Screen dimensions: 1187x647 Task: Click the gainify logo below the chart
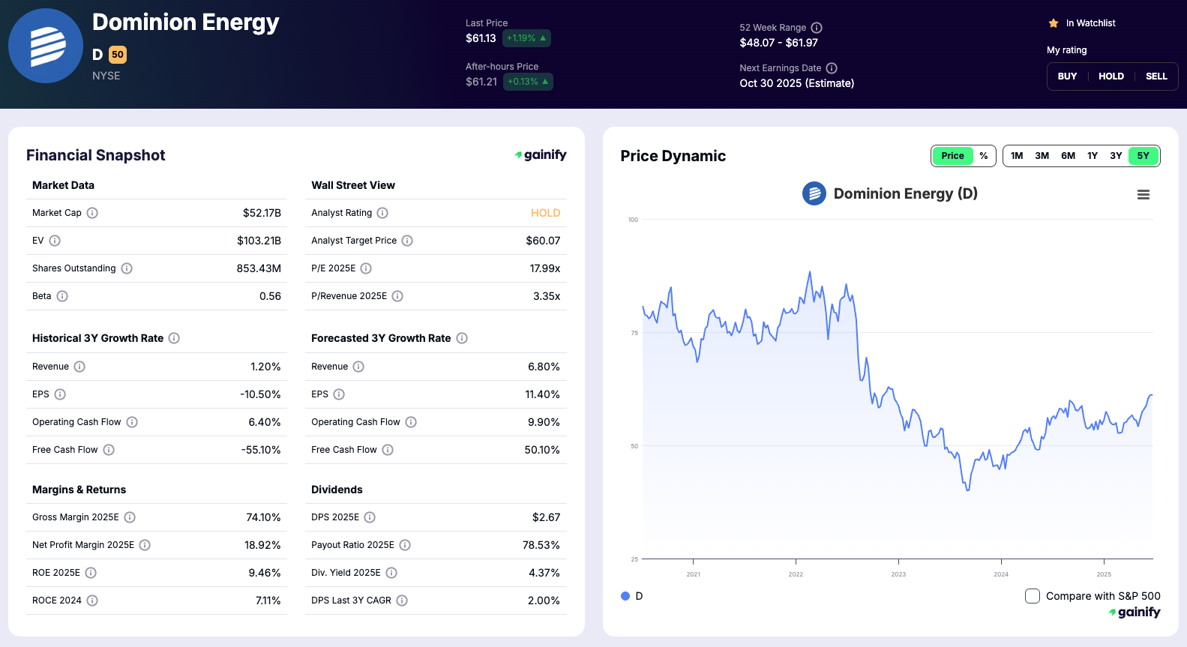1135,613
